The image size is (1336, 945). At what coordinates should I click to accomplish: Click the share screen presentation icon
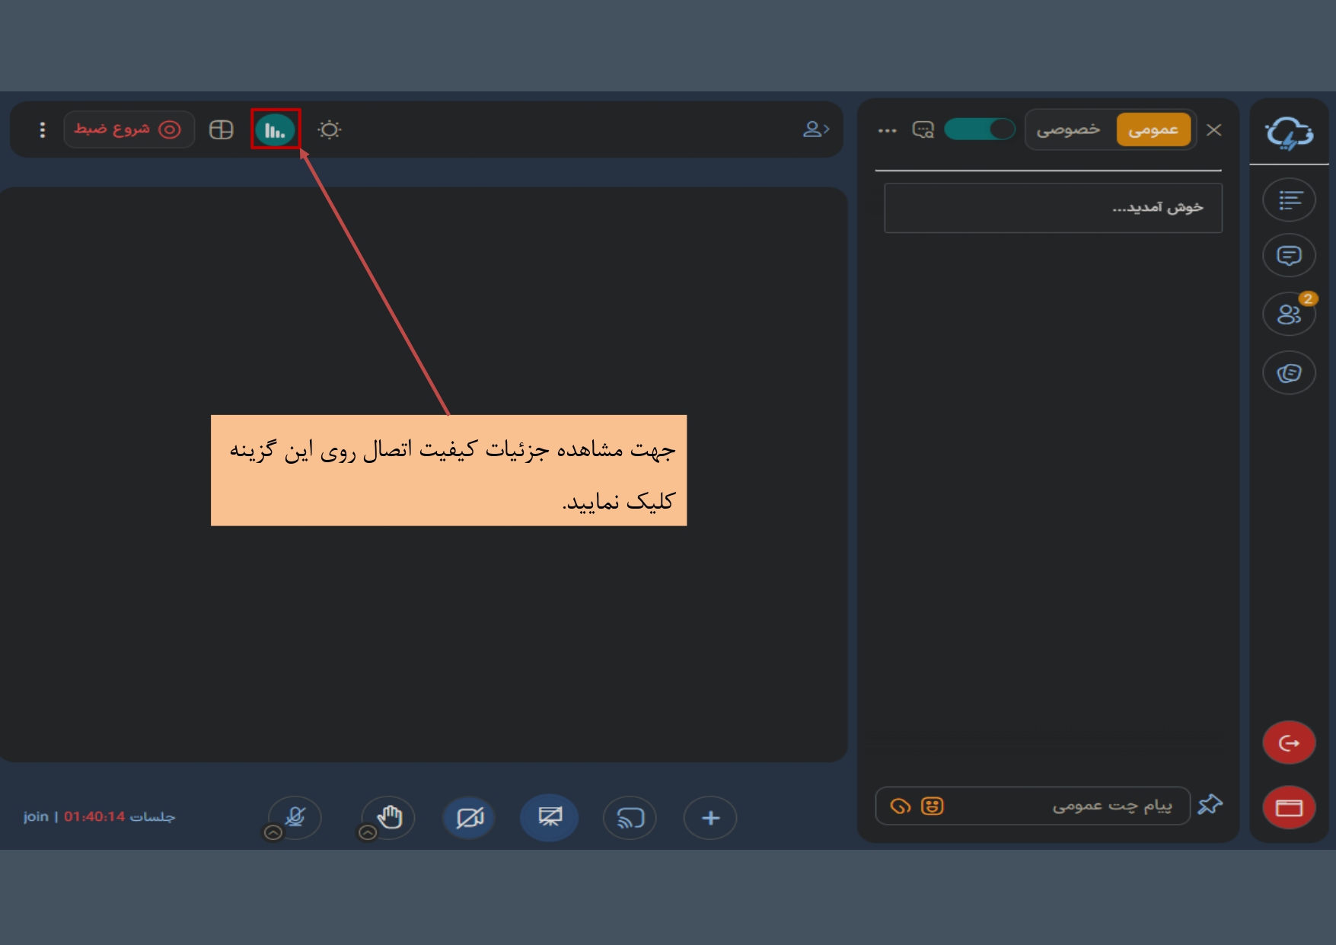pyautogui.click(x=549, y=818)
